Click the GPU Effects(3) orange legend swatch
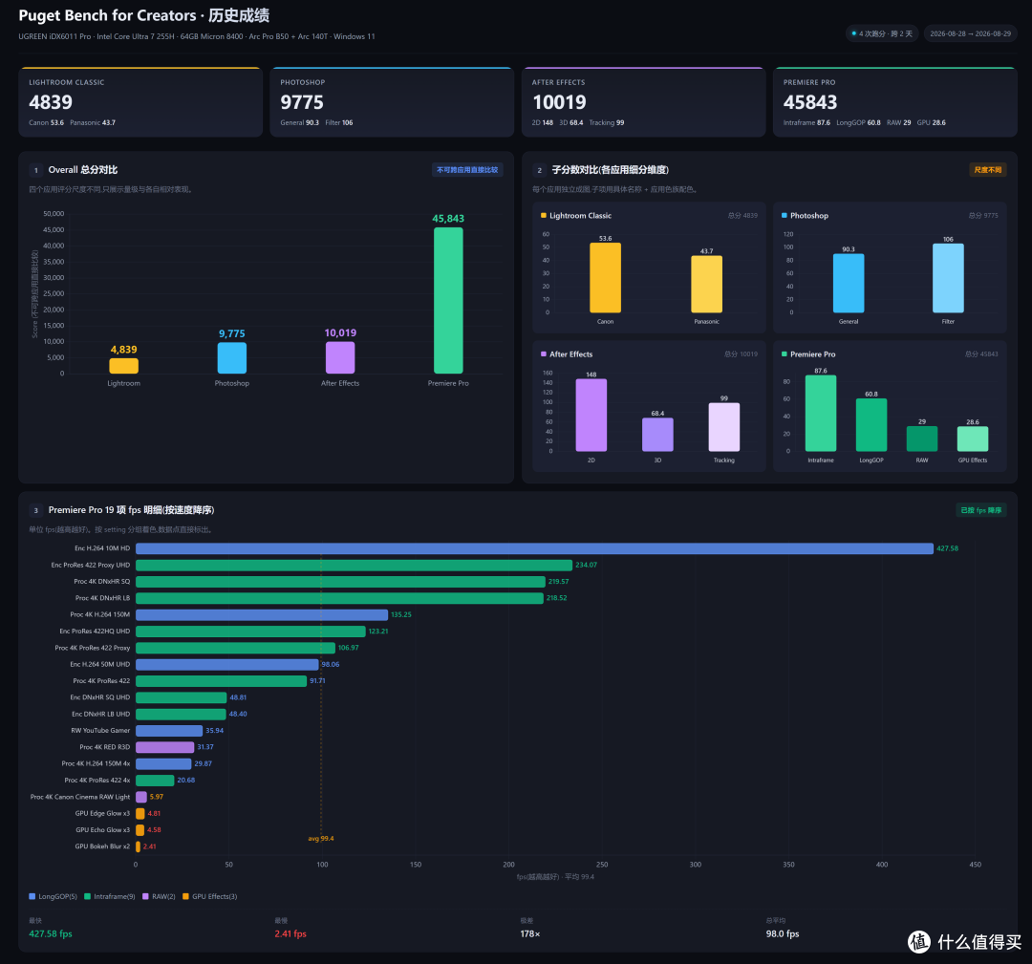The image size is (1032, 964). [185, 896]
